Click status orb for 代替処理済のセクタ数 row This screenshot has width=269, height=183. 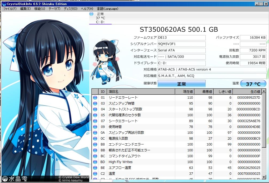pyautogui.click(x=95, y=115)
